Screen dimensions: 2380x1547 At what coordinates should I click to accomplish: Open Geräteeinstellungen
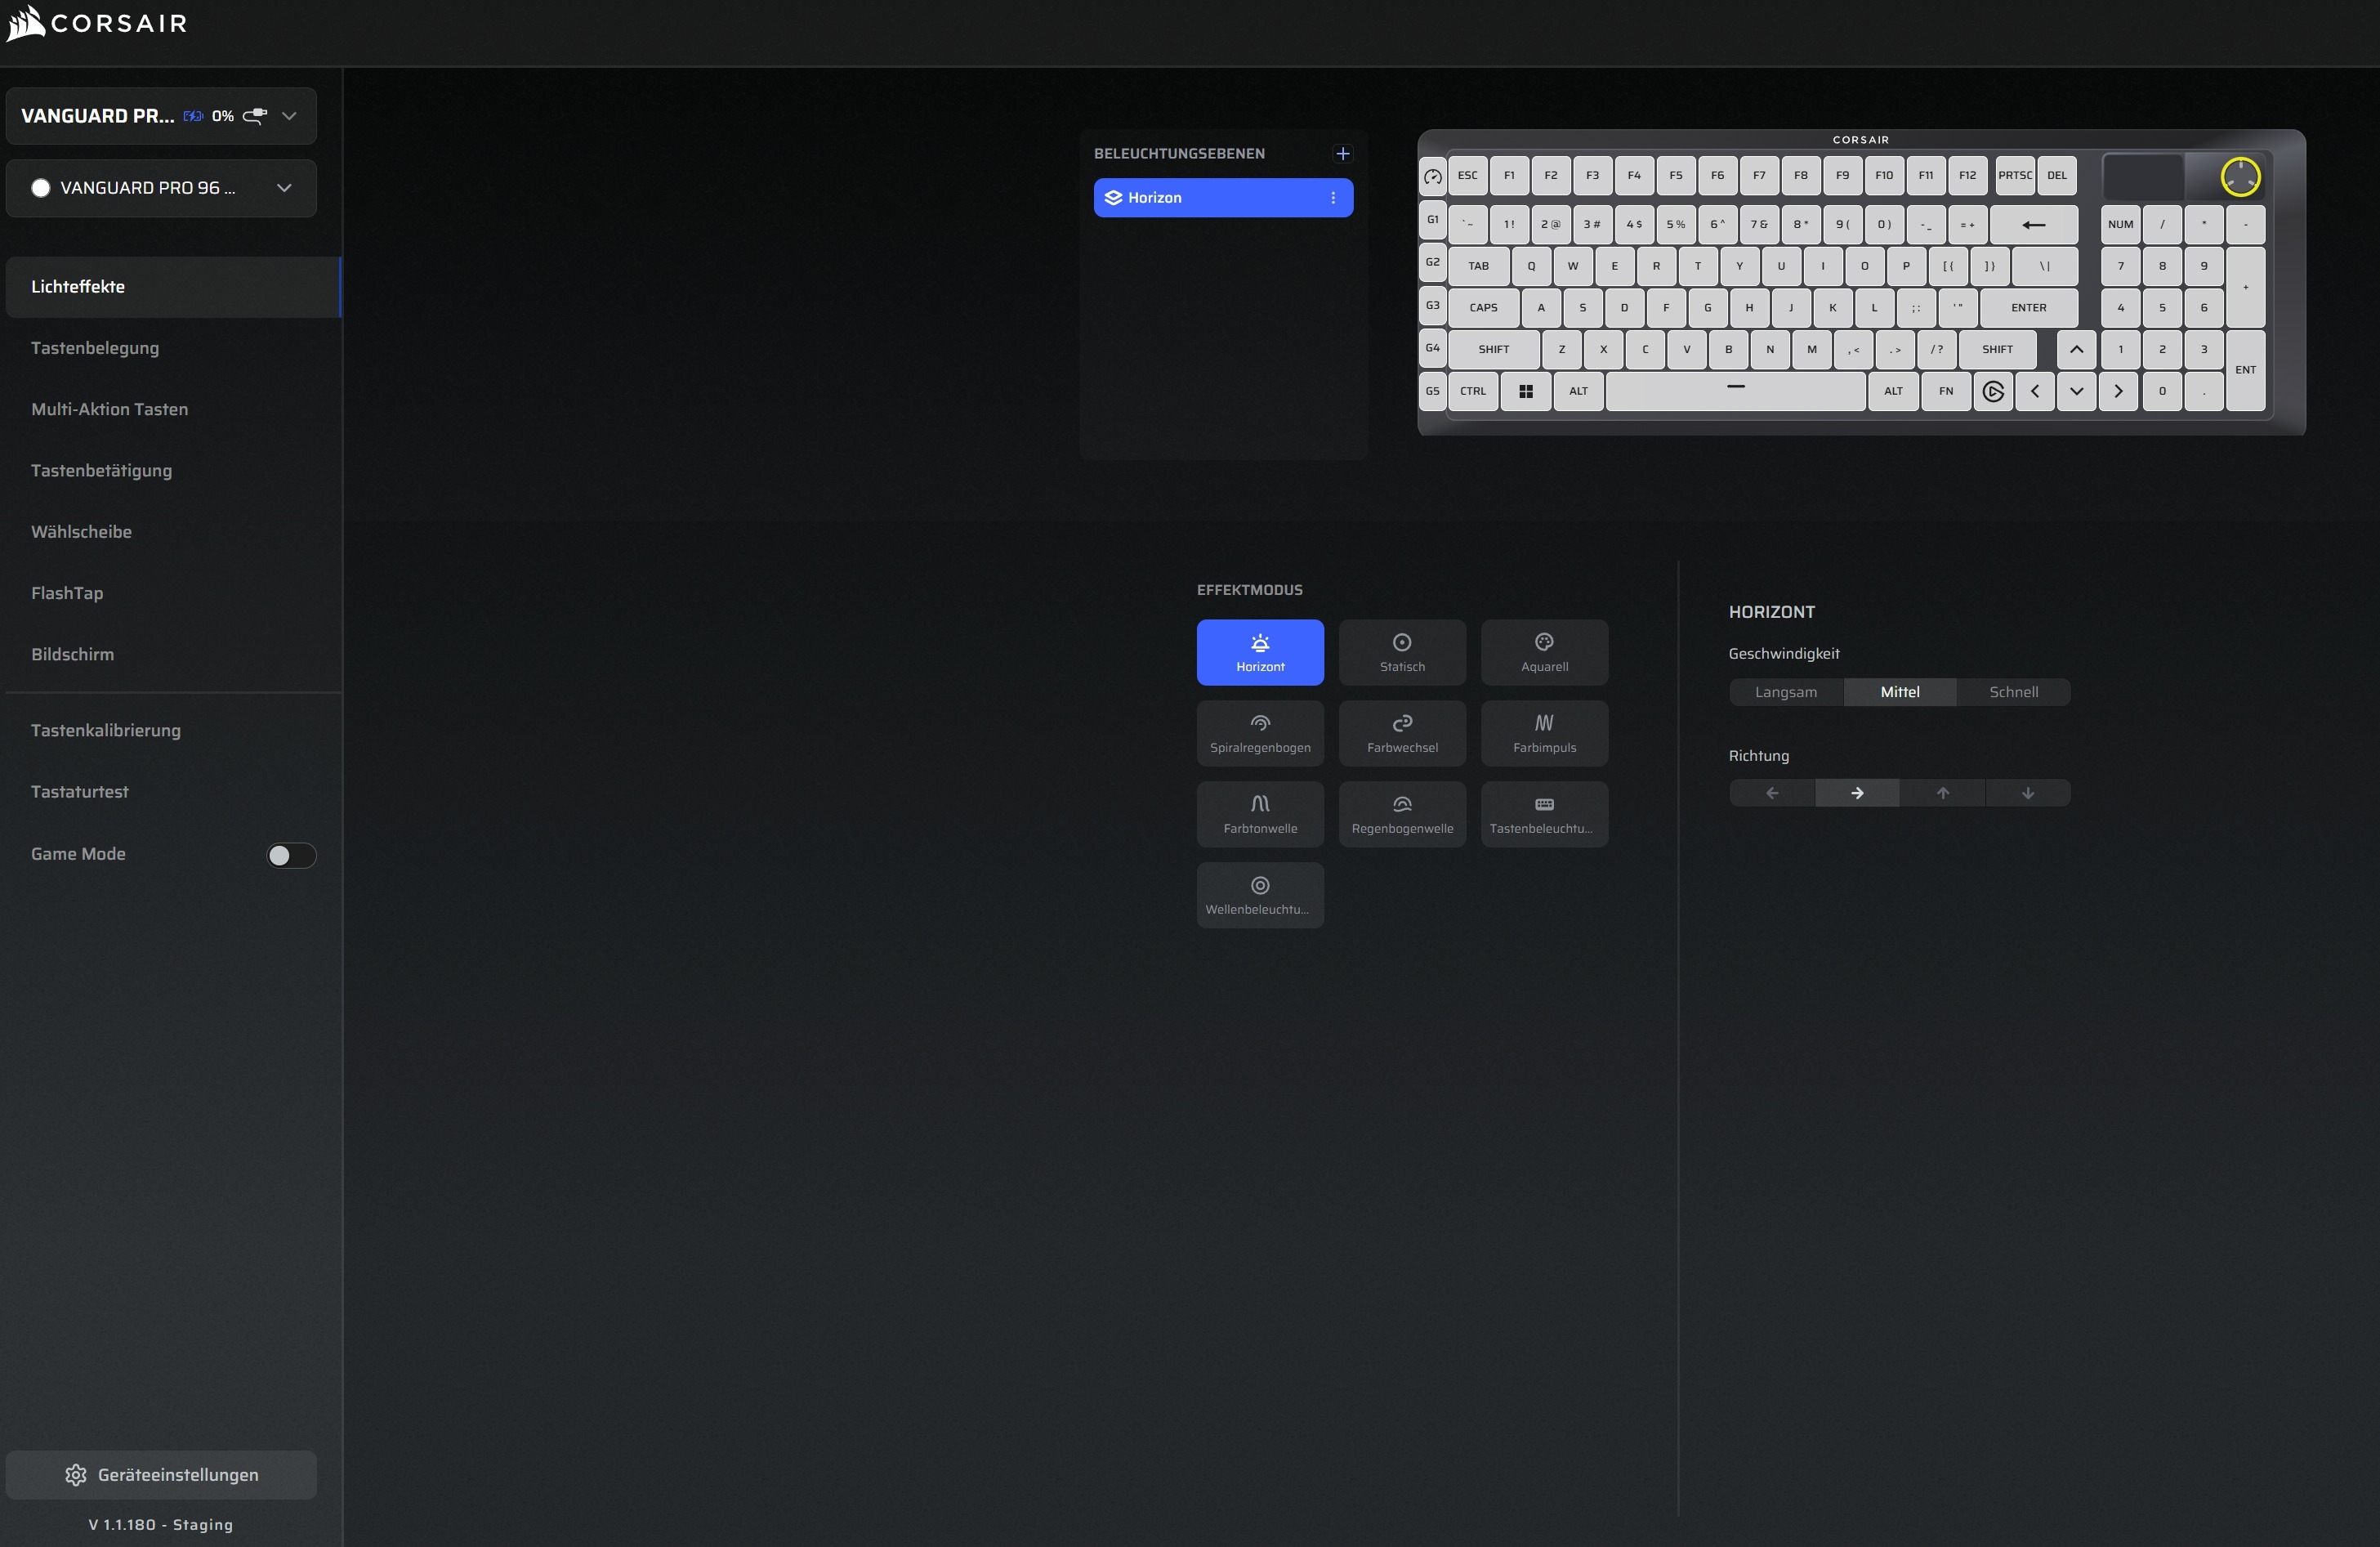pos(161,1474)
